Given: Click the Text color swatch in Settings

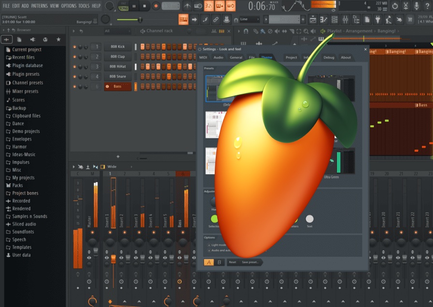Looking at the screenshot, I should click(309, 219).
